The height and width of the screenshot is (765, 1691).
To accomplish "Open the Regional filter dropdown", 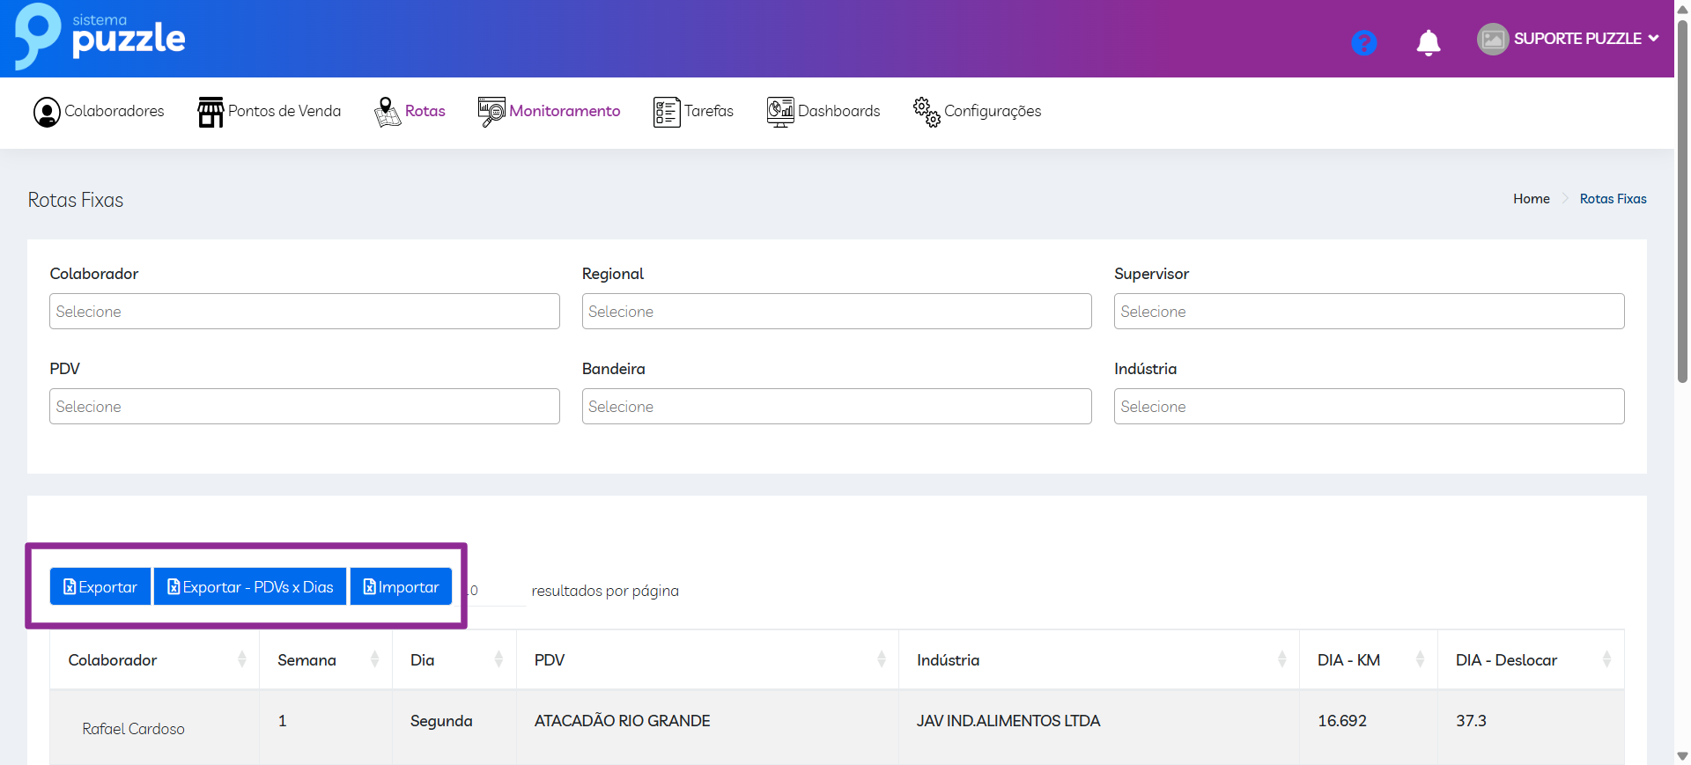I will click(836, 312).
